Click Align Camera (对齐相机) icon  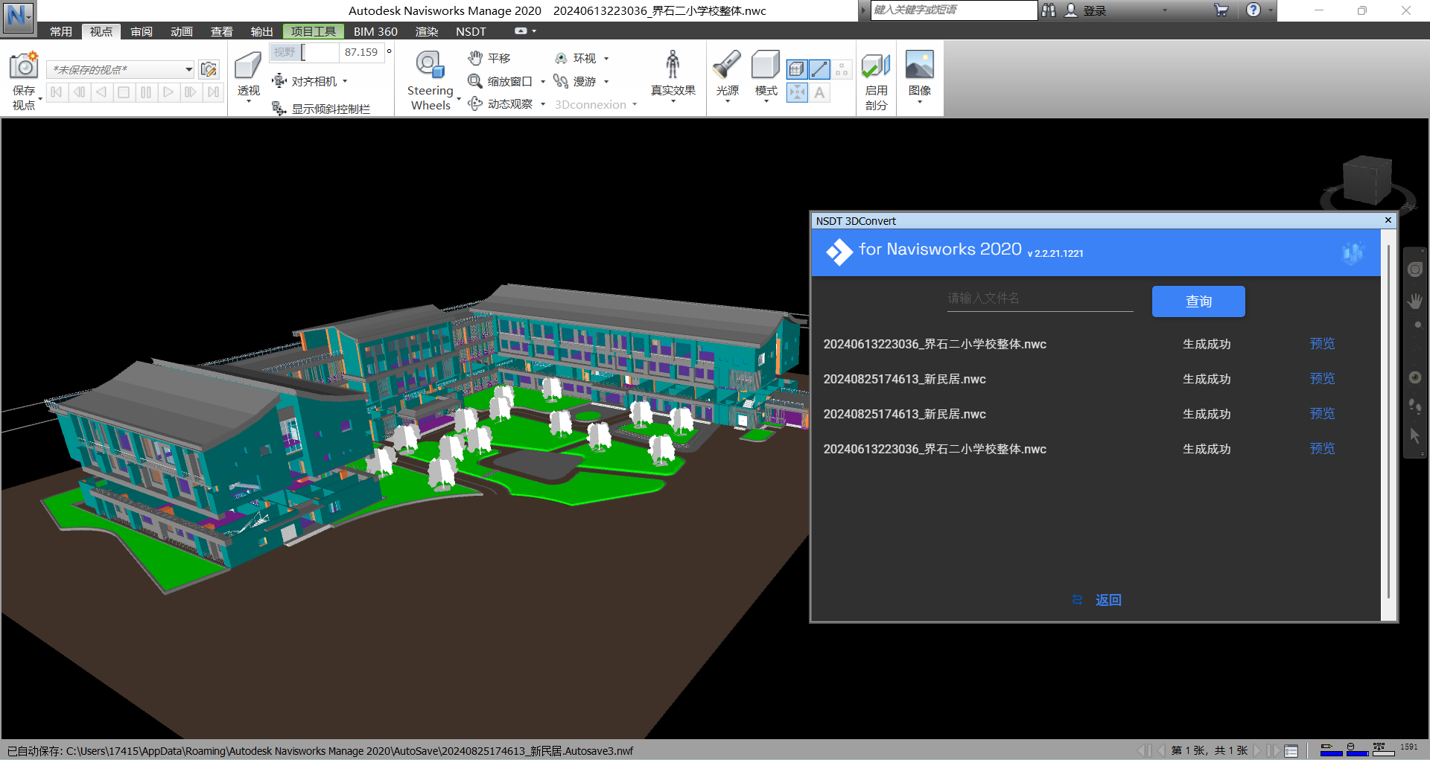pos(279,80)
